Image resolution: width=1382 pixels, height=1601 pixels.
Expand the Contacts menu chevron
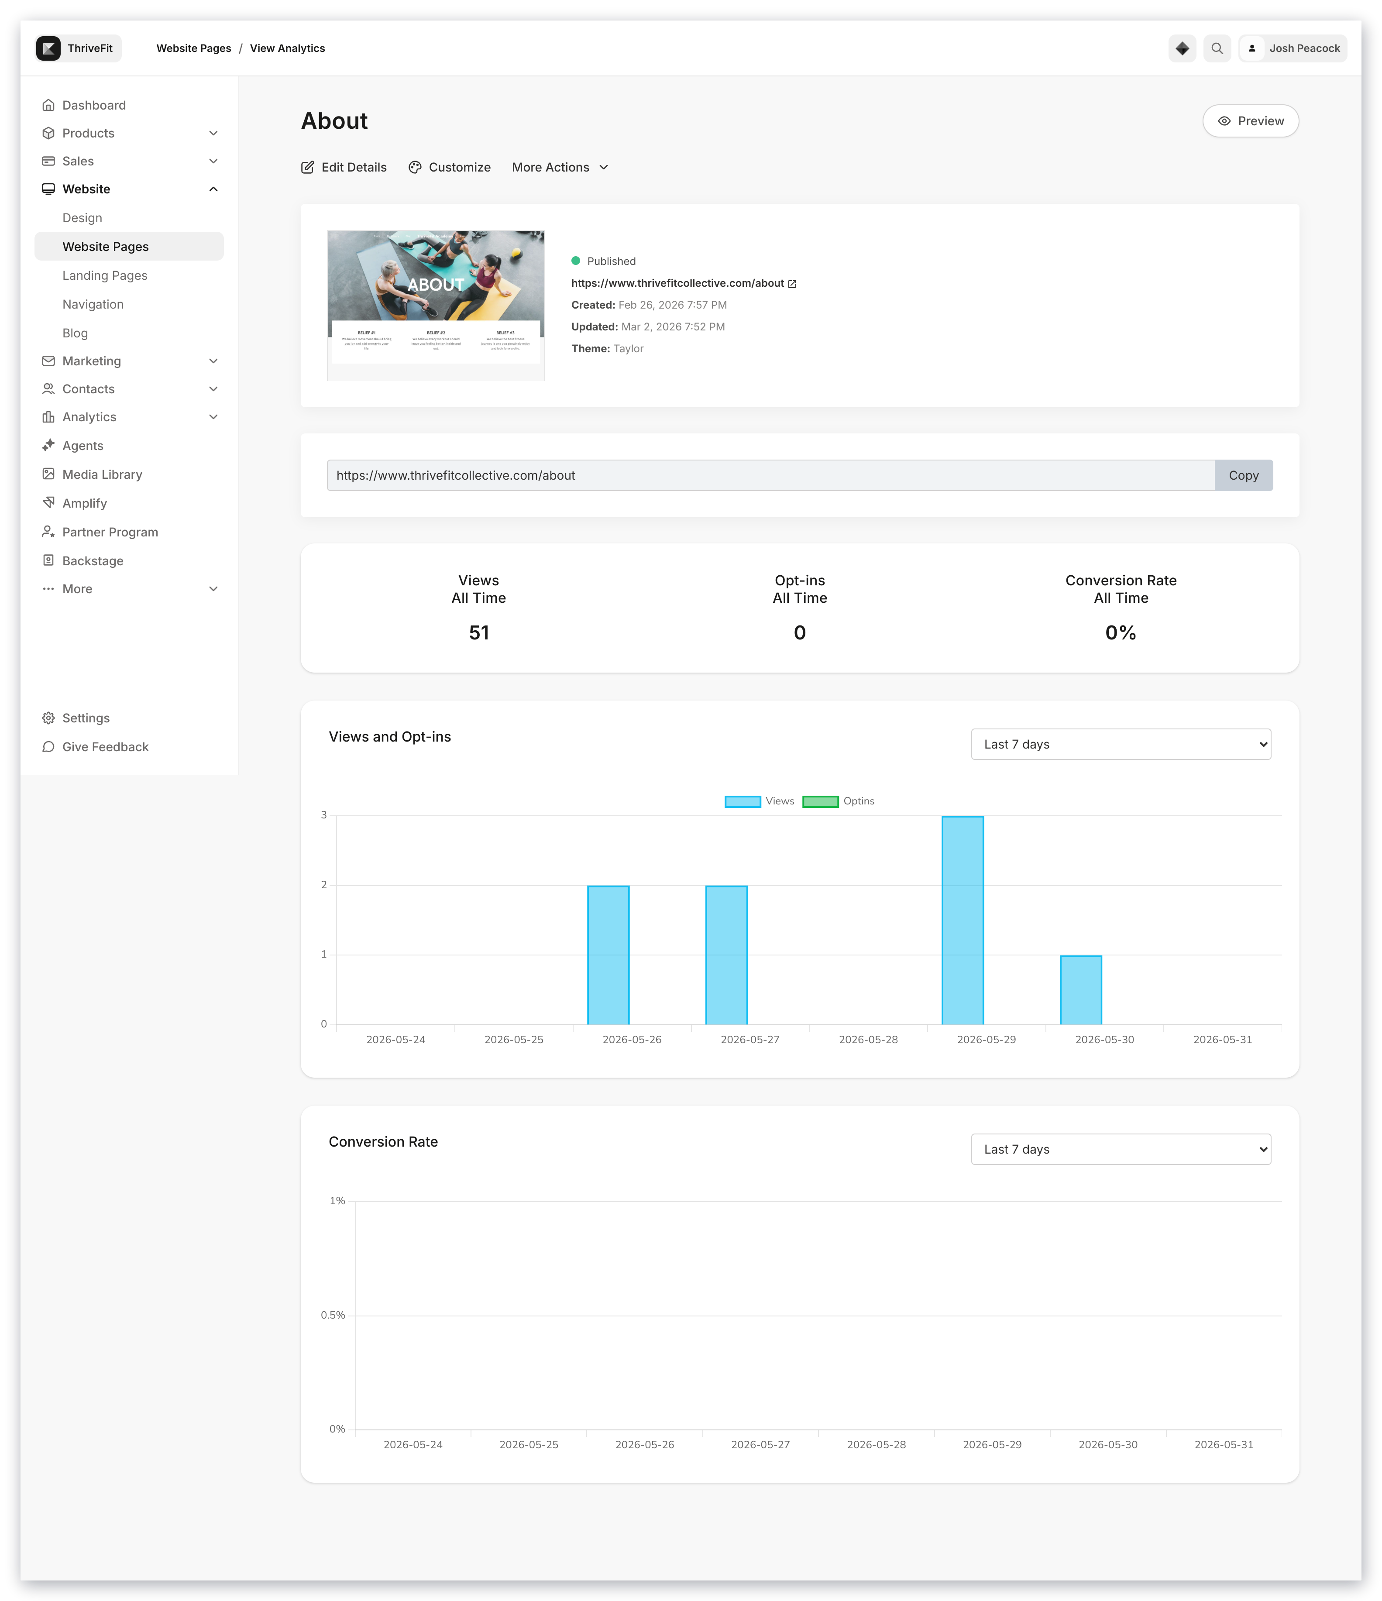point(213,388)
